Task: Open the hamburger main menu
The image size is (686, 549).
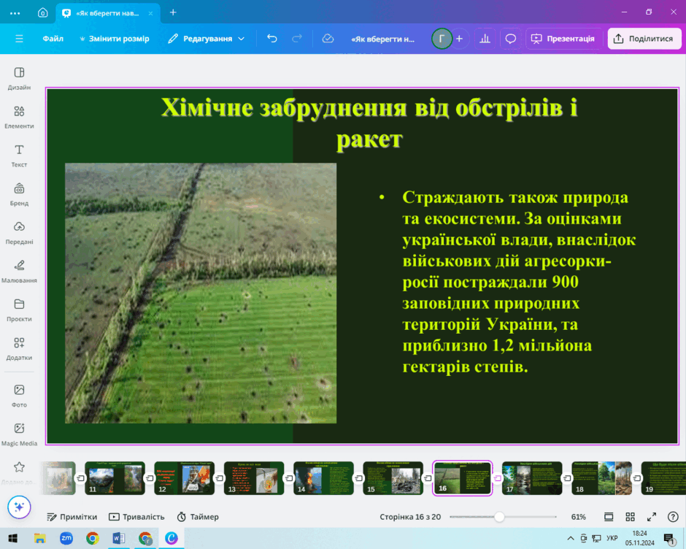Action: coord(19,39)
